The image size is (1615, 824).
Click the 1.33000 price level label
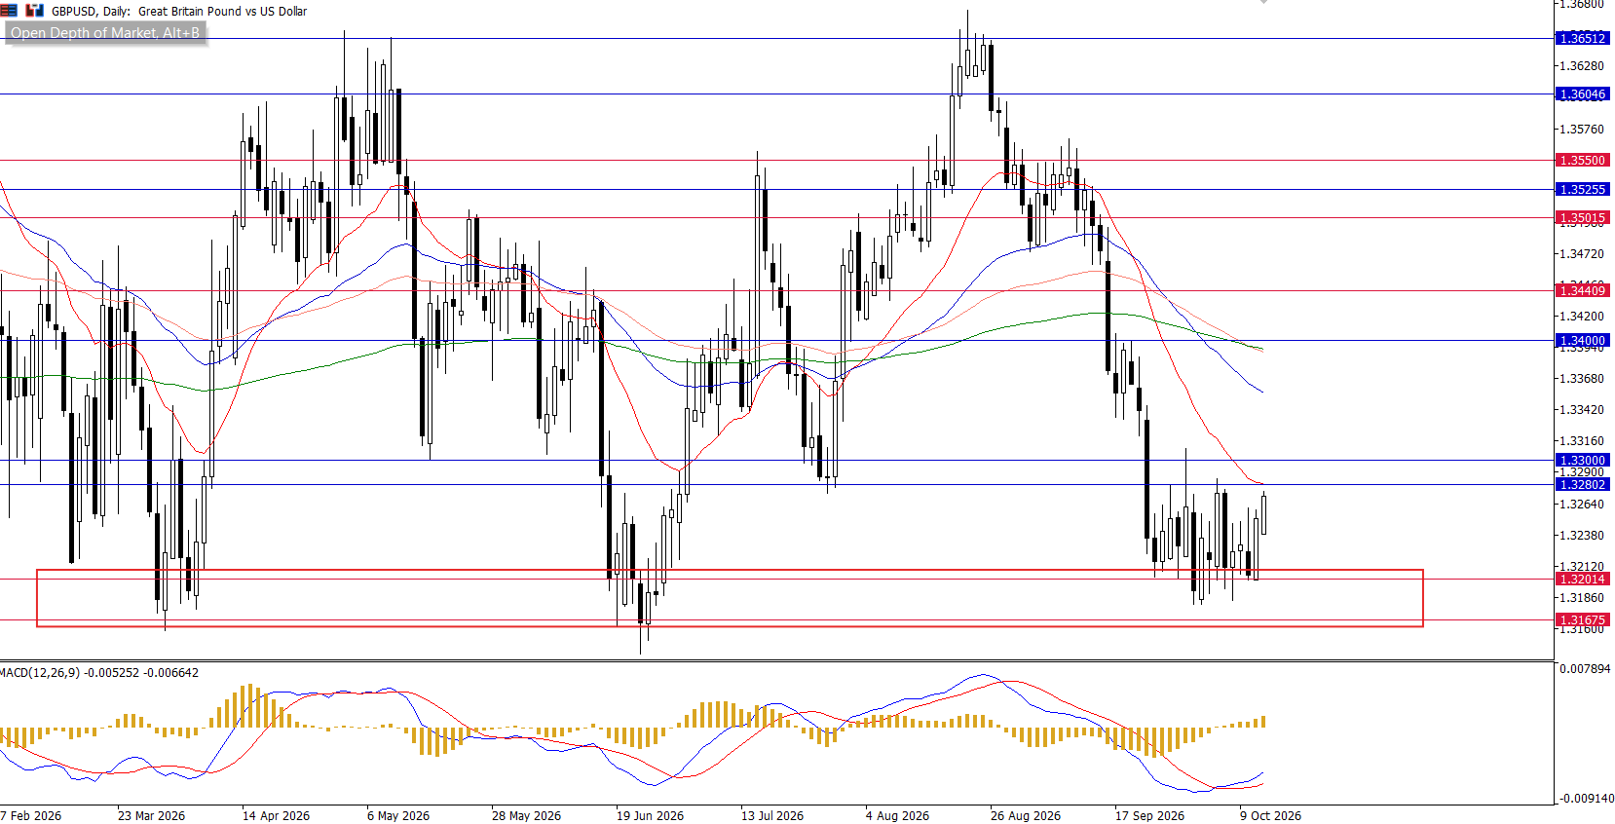[1583, 461]
